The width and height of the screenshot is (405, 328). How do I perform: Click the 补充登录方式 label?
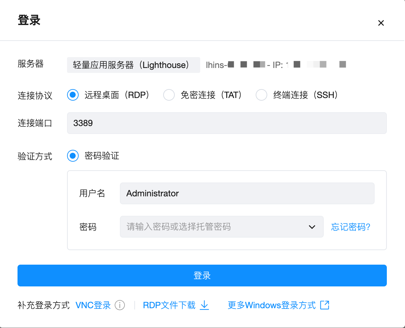(x=44, y=305)
